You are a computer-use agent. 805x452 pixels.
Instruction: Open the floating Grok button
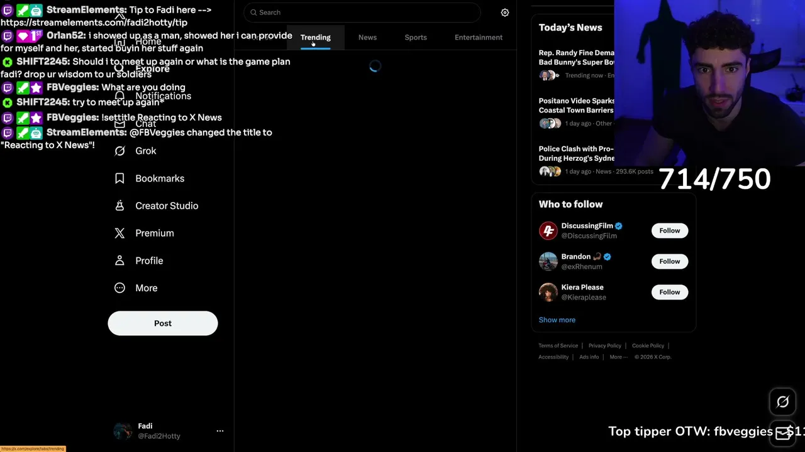click(x=782, y=402)
